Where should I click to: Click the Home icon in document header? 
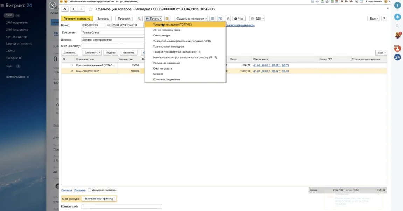(x=64, y=9)
